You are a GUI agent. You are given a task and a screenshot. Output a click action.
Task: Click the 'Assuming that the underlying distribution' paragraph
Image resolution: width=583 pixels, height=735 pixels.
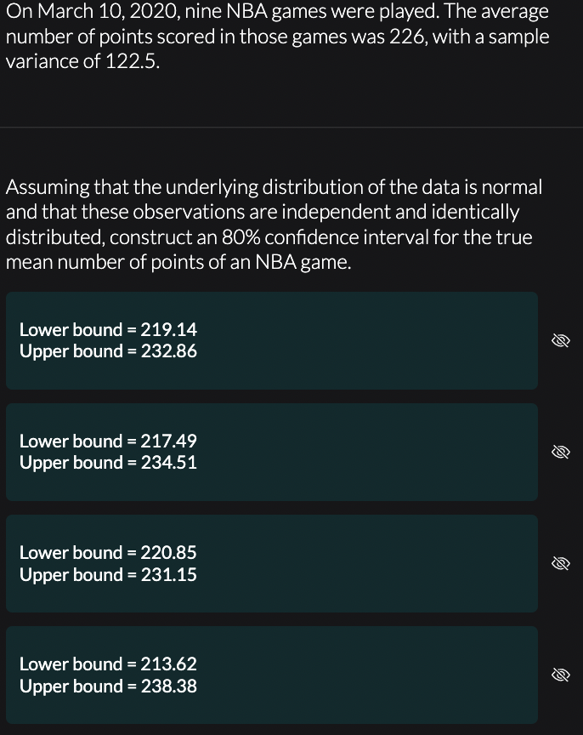click(x=274, y=225)
